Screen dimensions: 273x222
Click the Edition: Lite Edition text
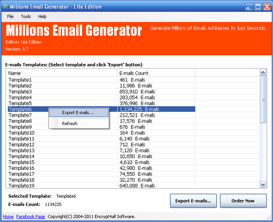tap(23, 42)
